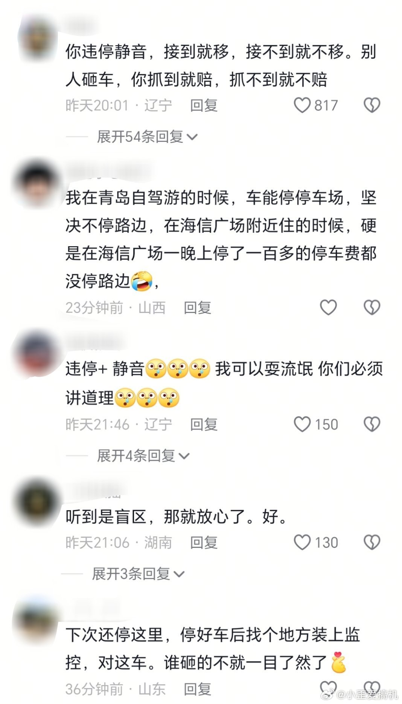Reply to the Shanxi comment from 23分钟前
The height and width of the screenshot is (704, 402).
click(197, 307)
